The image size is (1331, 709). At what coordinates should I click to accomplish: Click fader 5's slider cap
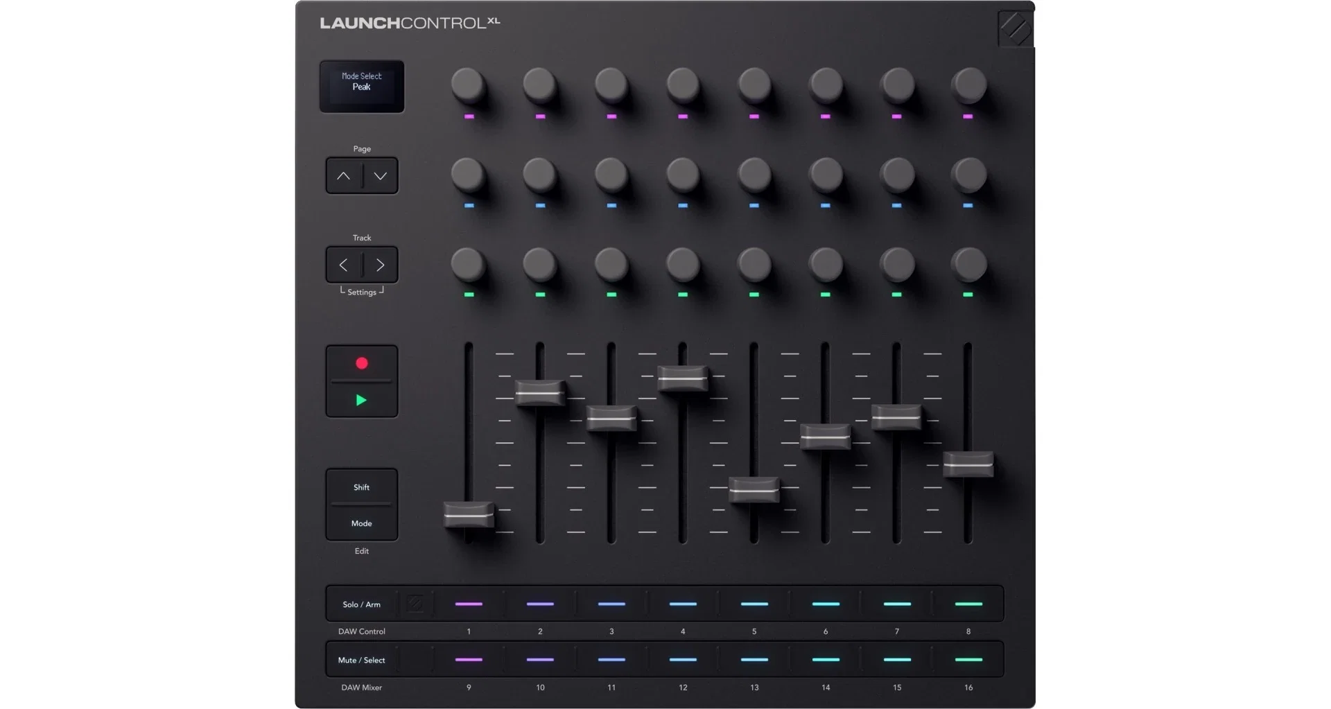tap(754, 490)
